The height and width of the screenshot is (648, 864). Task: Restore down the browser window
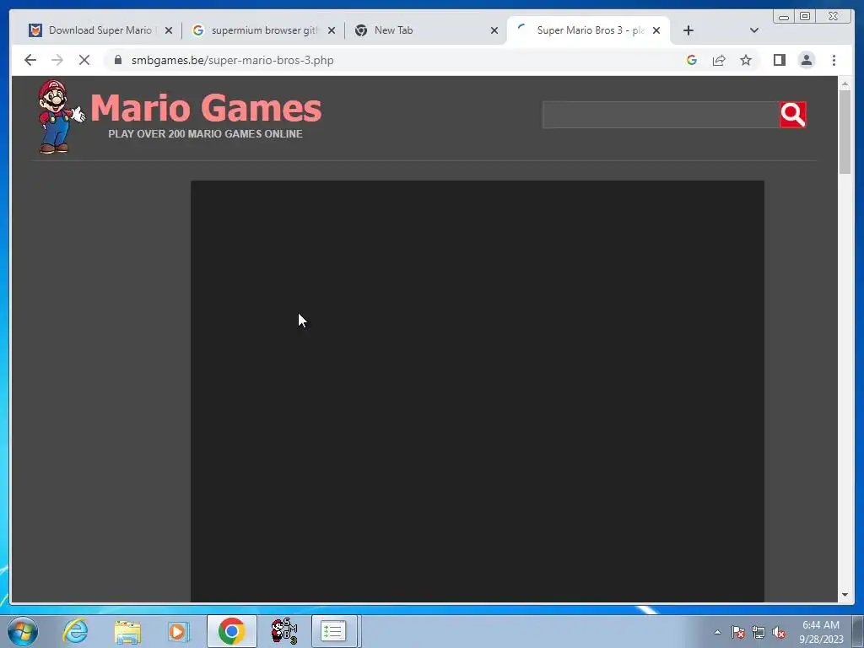(805, 17)
